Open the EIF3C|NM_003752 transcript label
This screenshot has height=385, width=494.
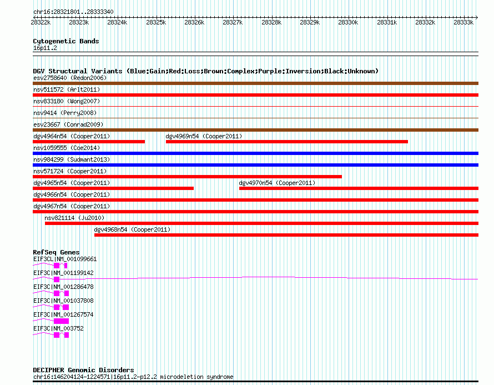(x=58, y=328)
